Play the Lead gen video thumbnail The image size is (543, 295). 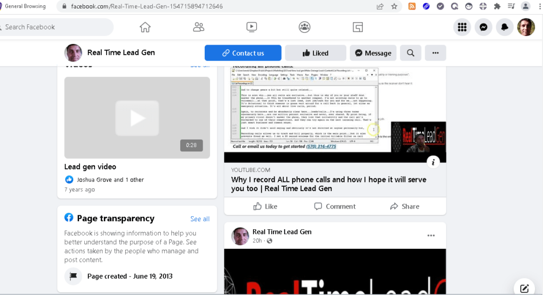click(x=137, y=117)
